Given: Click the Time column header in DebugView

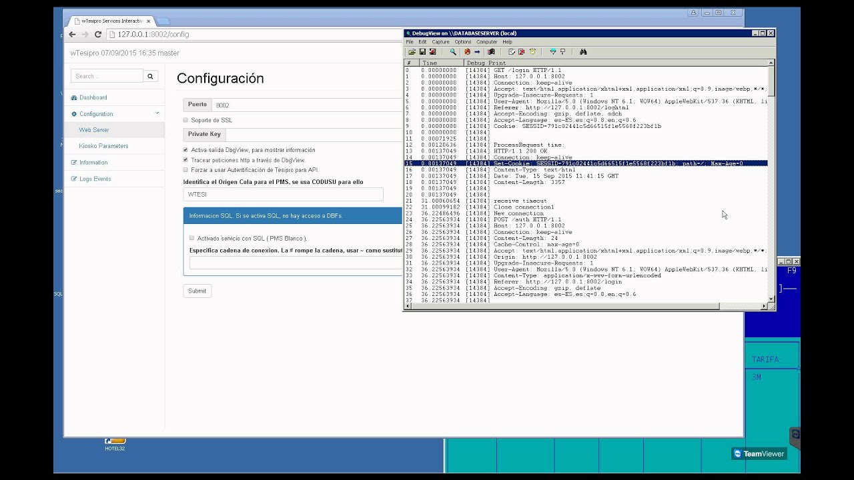Looking at the screenshot, I should tap(442, 63).
